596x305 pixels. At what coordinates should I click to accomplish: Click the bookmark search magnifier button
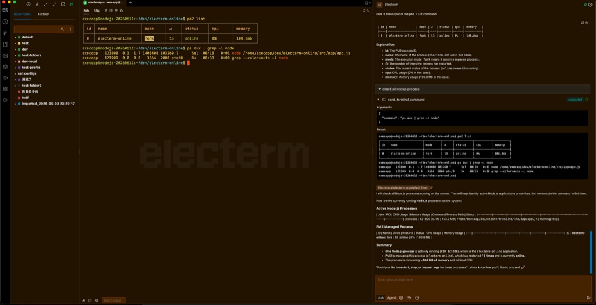pos(62,29)
